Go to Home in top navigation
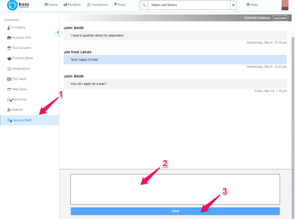 tap(51, 4)
